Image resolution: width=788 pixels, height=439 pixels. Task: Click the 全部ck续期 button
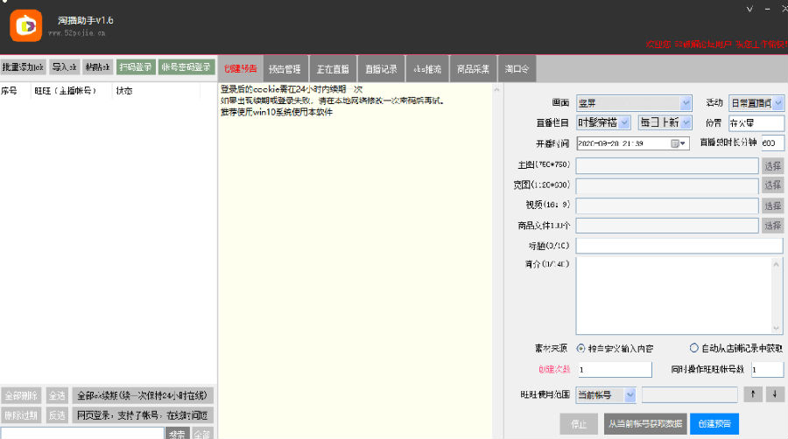143,395
